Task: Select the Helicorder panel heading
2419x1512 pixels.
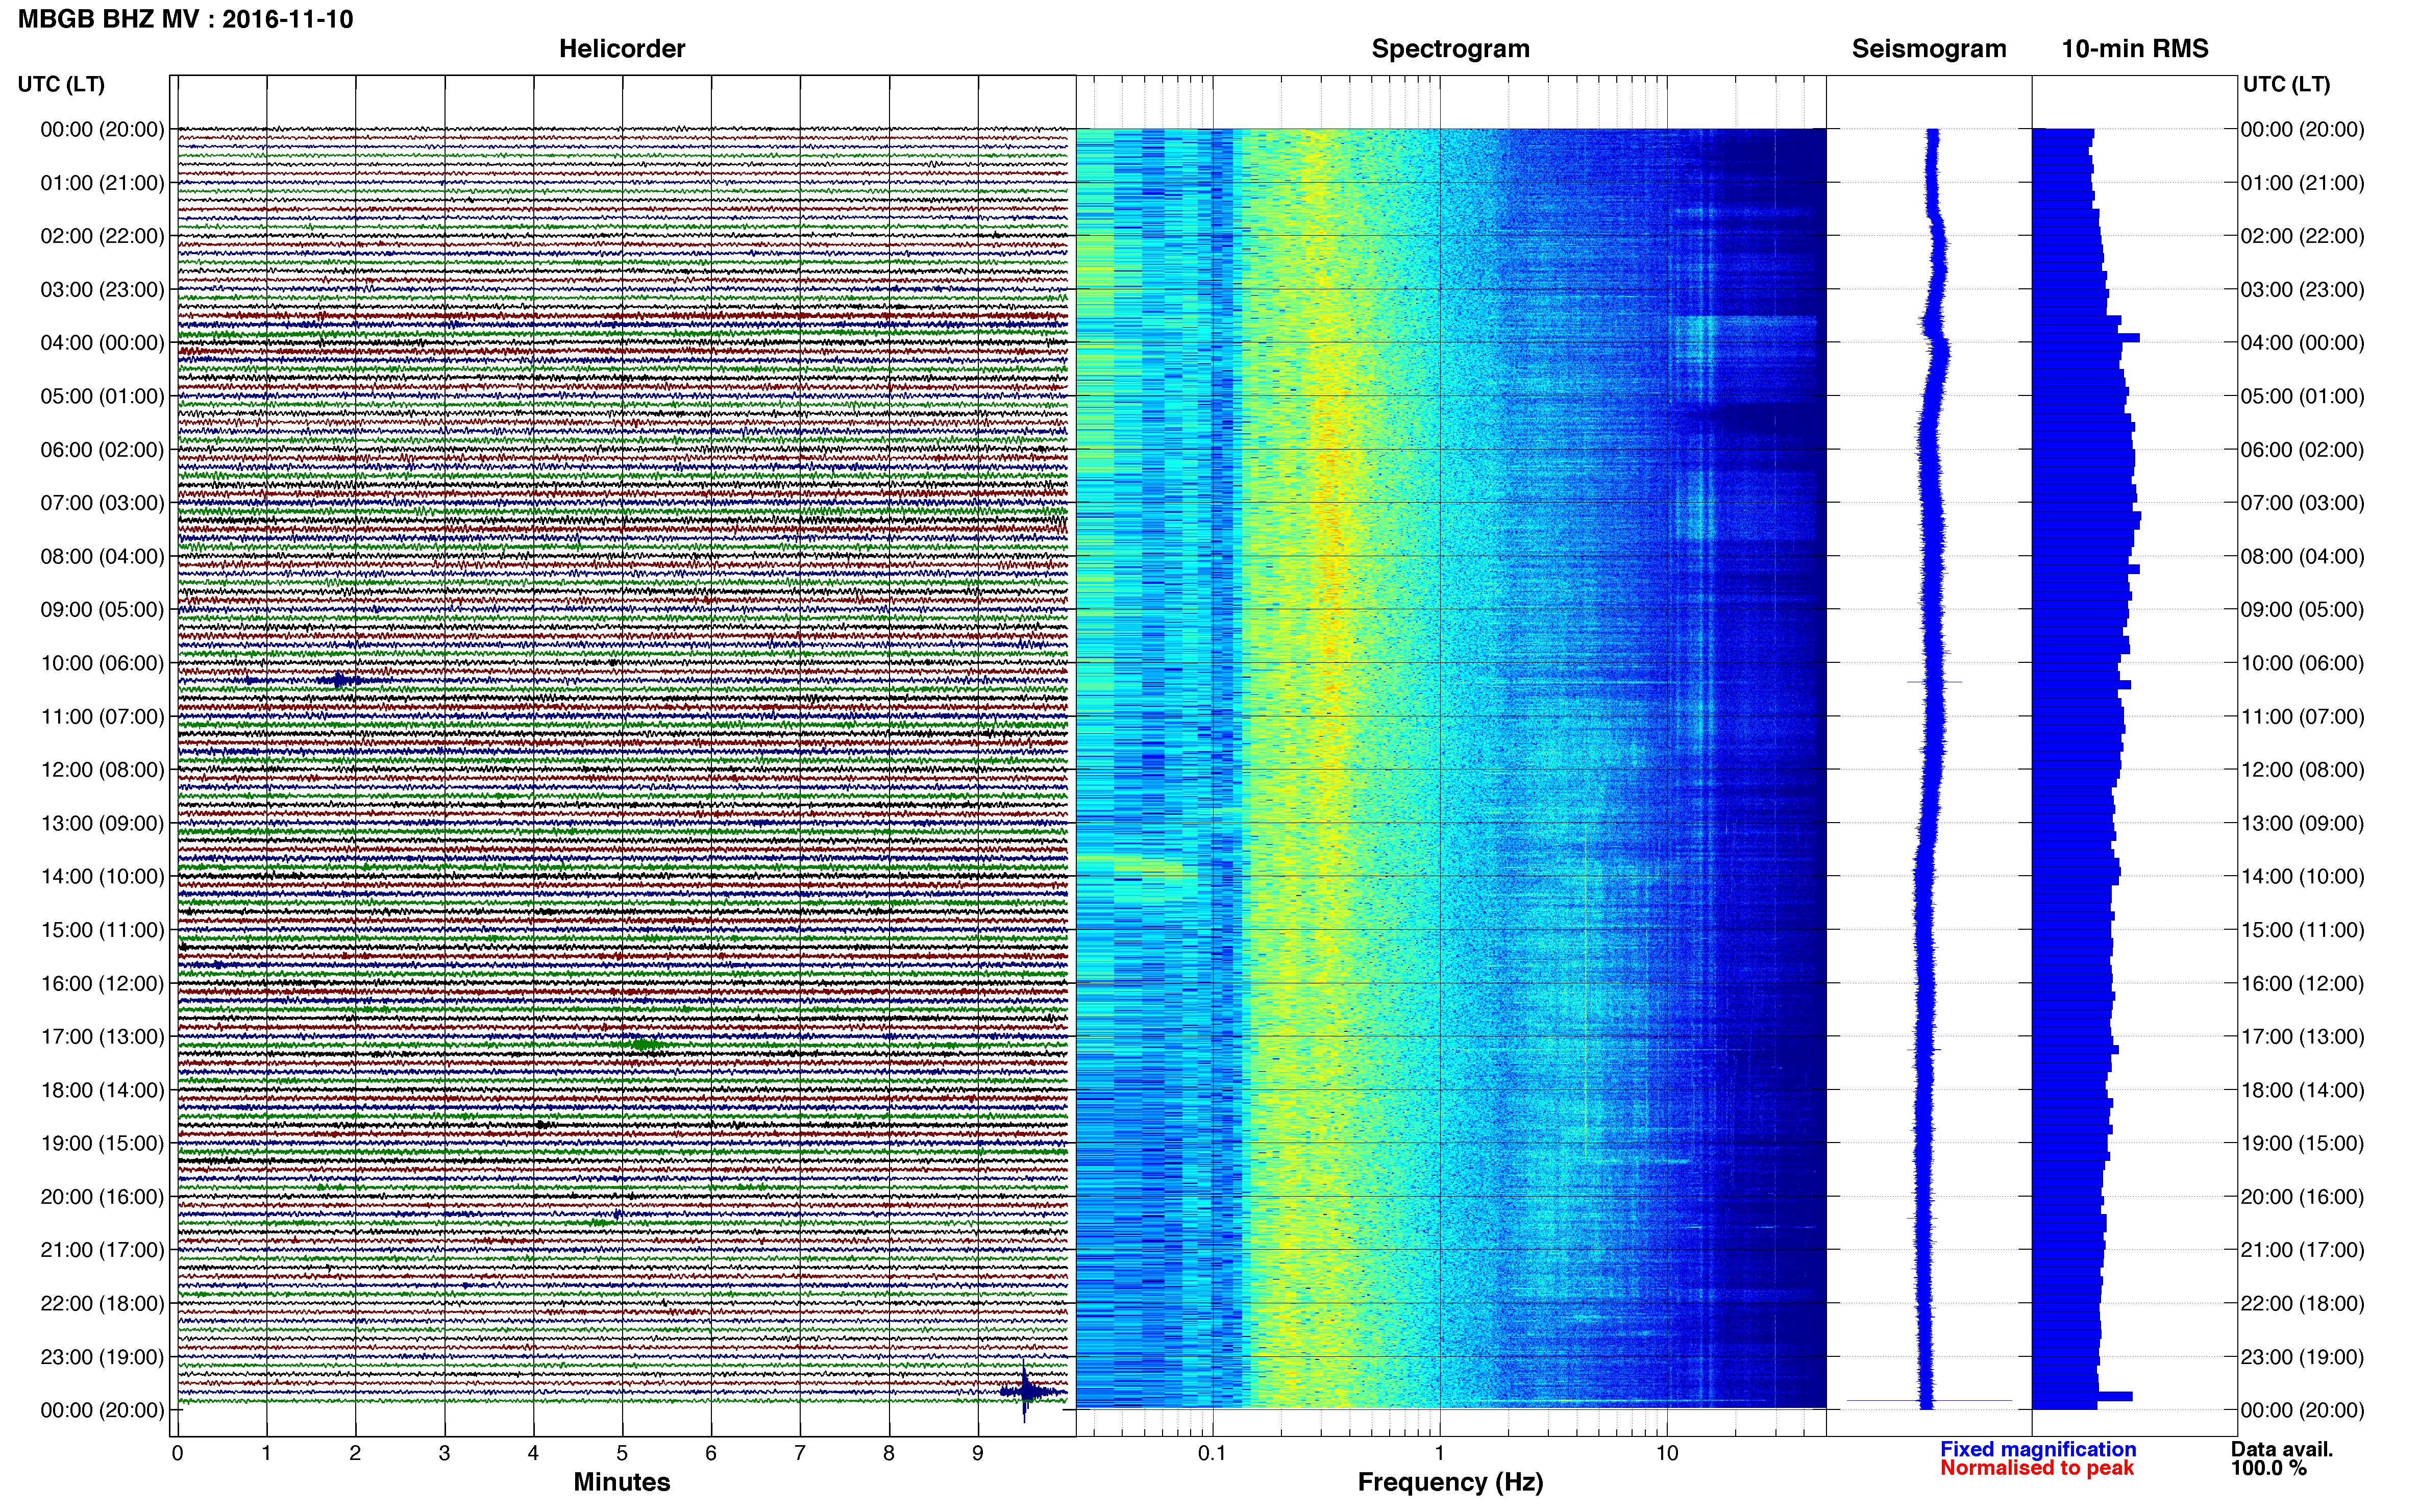Action: 622,49
